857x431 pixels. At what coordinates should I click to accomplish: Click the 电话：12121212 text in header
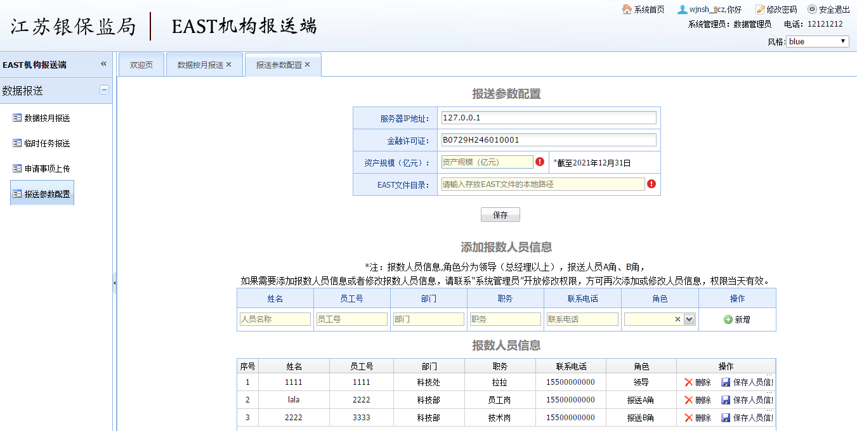click(813, 24)
